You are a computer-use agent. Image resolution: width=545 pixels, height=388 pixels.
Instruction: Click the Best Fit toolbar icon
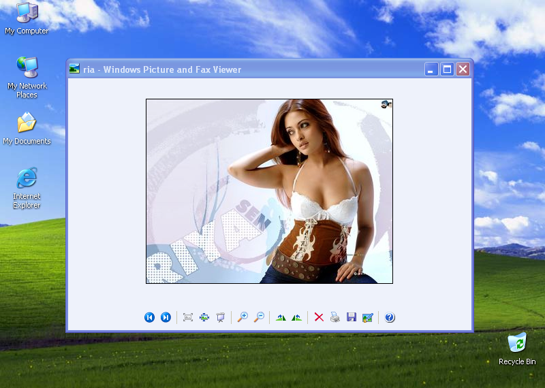click(x=187, y=317)
